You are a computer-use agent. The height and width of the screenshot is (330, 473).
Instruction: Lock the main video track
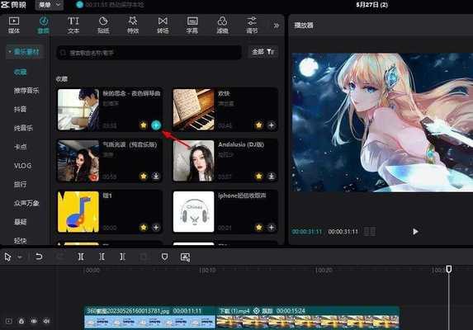[x=21, y=321]
